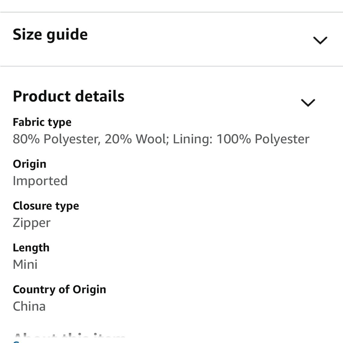Click the Origin label
This screenshot has height=343, width=343.
tap(29, 164)
